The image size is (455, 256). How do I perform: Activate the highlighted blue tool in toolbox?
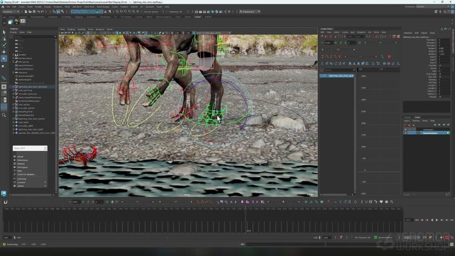point(4,58)
